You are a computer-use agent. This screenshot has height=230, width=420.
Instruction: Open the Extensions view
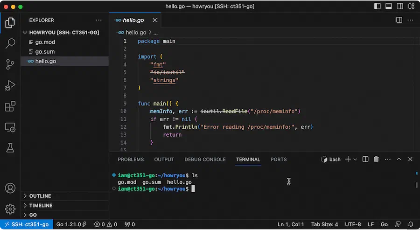coord(10,106)
